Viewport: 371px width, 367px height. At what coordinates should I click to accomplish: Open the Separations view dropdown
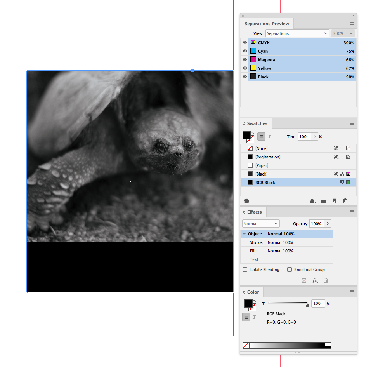(297, 33)
